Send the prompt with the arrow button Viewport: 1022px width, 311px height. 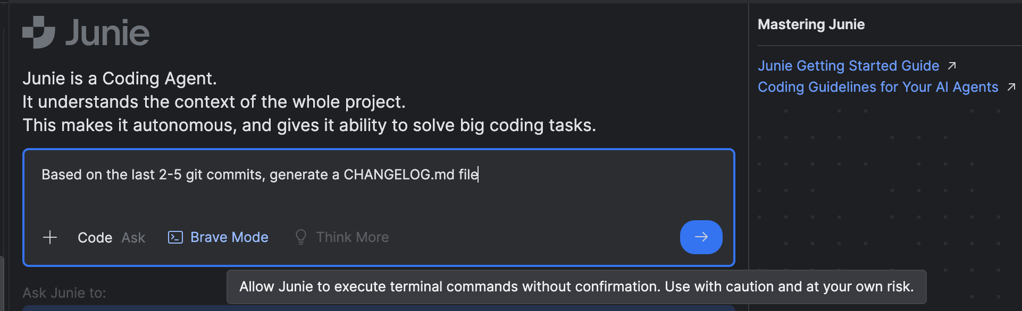pos(701,237)
